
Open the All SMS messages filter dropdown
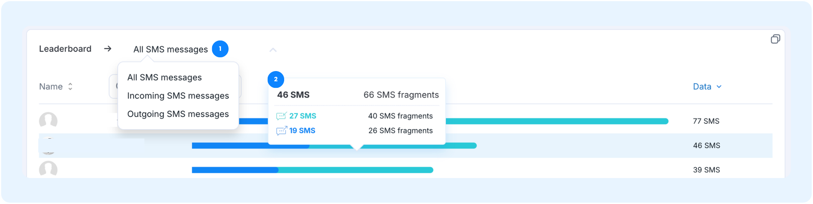click(171, 49)
